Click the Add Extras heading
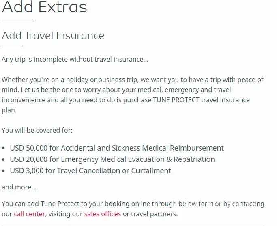Image resolution: width=277 pixels, height=226 pixels. (x=45, y=7)
